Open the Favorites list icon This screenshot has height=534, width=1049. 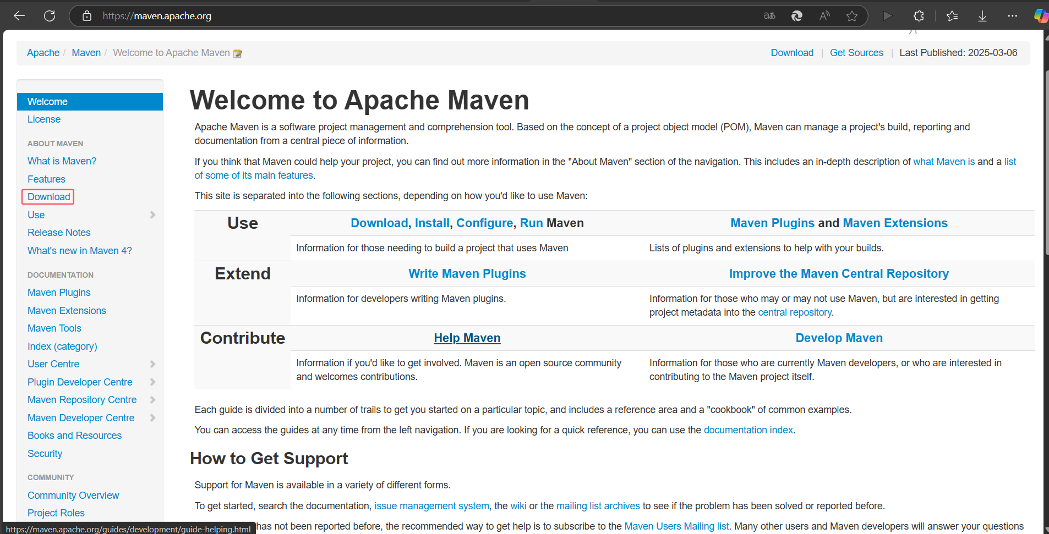(x=952, y=16)
